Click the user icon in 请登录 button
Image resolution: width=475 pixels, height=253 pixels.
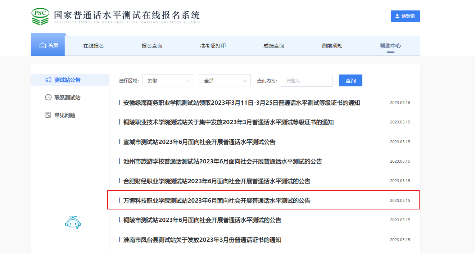397,16
